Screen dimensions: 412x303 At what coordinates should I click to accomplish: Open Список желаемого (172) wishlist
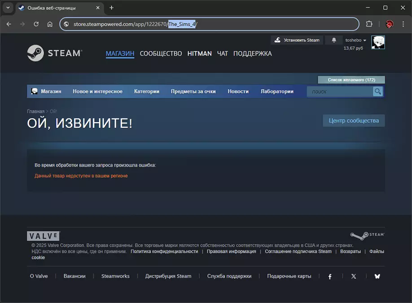[x=351, y=80]
